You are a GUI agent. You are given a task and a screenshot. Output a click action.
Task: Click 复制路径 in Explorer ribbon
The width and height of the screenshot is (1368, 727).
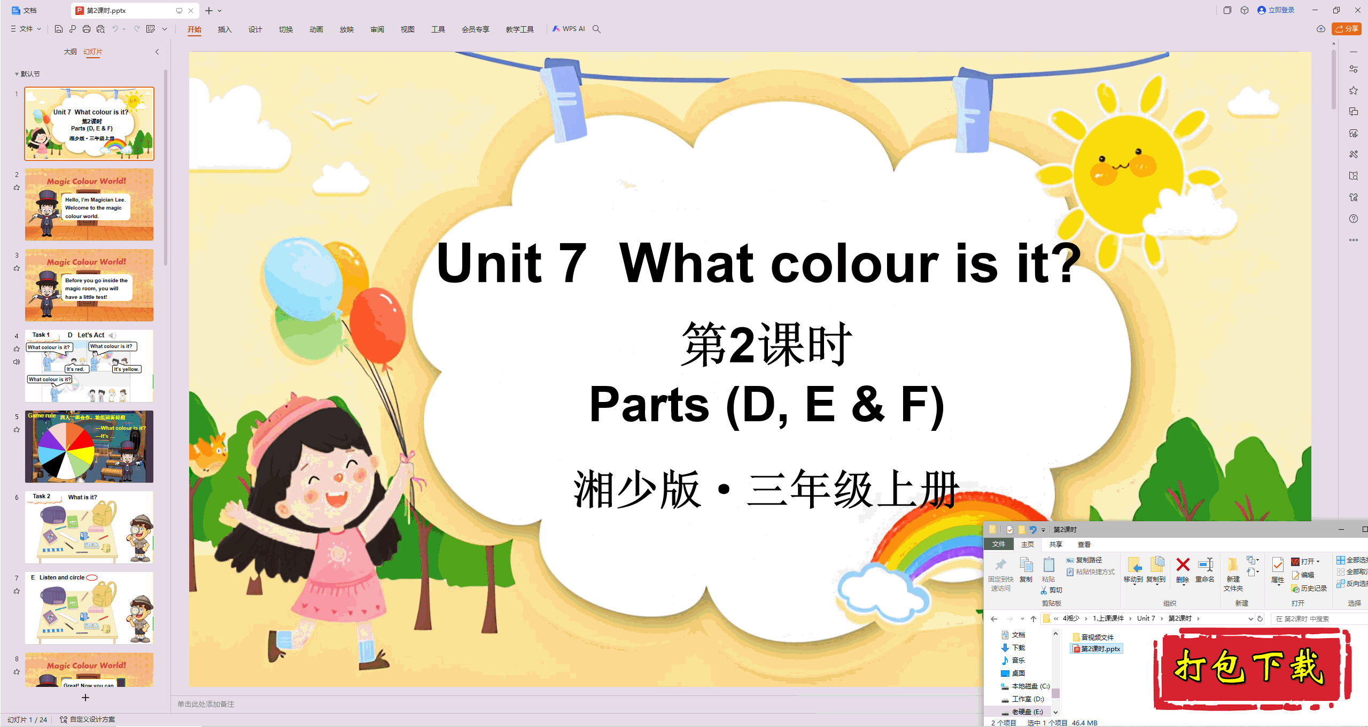click(1084, 560)
